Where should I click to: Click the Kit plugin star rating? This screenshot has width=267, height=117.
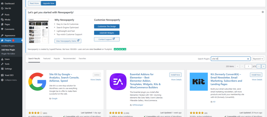(197, 113)
